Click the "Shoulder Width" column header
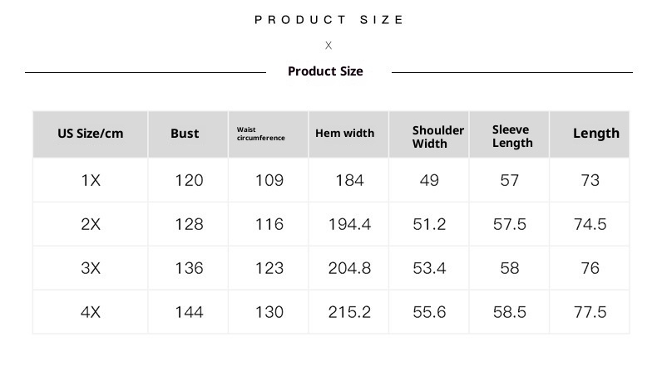The height and width of the screenshot is (371, 657). 437,137
